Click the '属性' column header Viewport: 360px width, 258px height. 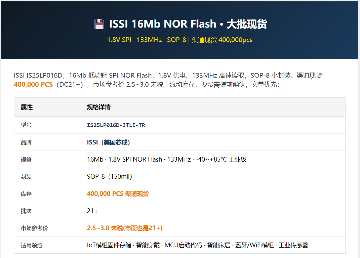coord(27,107)
